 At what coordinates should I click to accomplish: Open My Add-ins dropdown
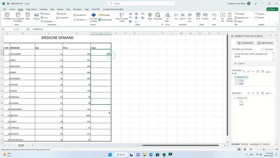pos(81,19)
